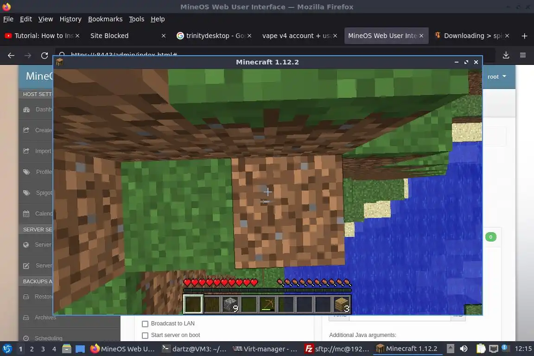Click the Firefox forward arrow
534x356 pixels.
28,55
